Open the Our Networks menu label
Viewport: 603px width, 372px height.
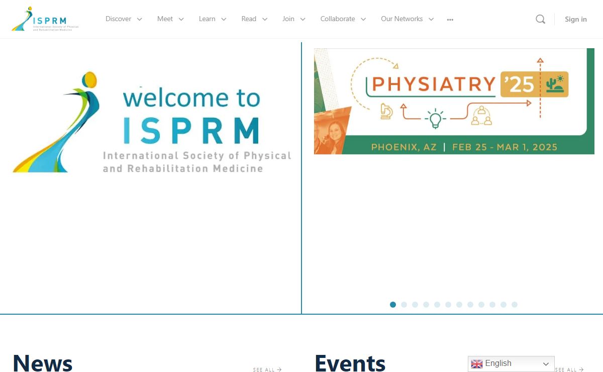click(x=401, y=19)
